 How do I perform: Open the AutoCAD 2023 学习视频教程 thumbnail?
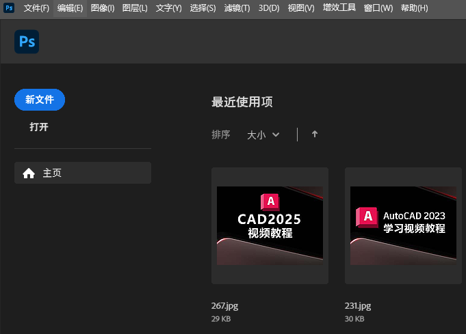(x=403, y=225)
